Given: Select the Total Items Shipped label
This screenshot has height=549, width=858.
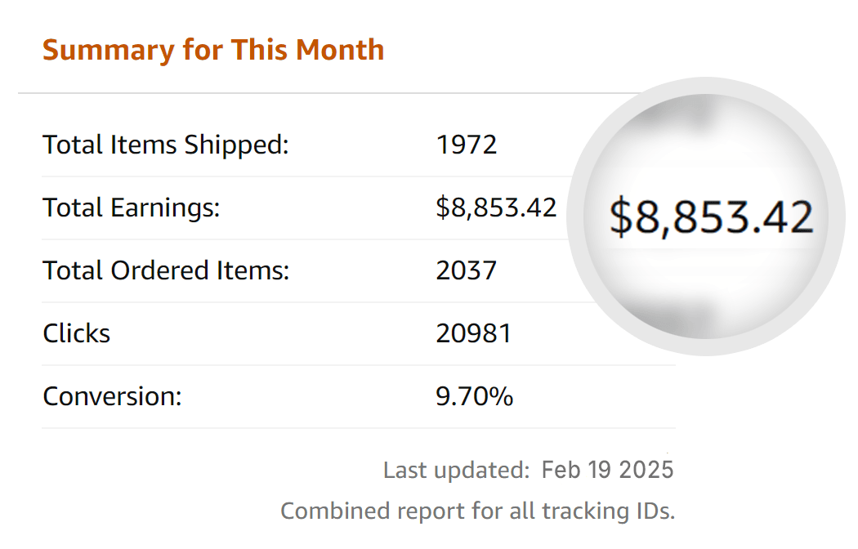Looking at the screenshot, I should pos(166,145).
